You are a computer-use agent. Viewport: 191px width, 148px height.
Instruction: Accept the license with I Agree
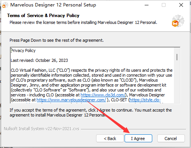click(x=138, y=139)
